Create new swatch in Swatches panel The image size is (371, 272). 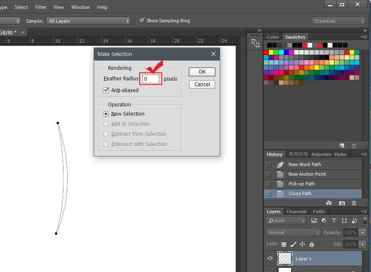[342, 145]
